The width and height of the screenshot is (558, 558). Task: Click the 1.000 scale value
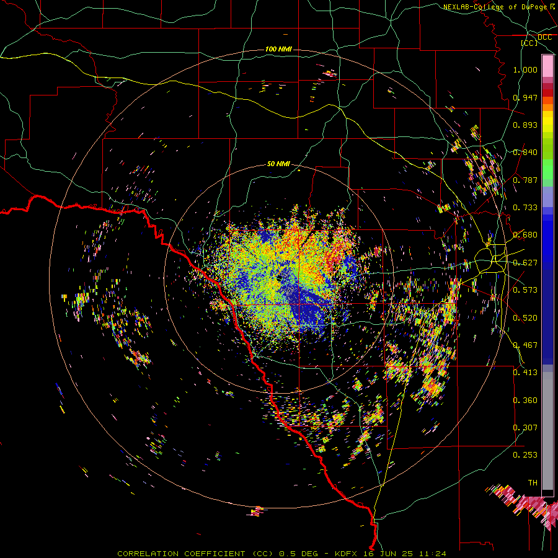pyautogui.click(x=525, y=69)
